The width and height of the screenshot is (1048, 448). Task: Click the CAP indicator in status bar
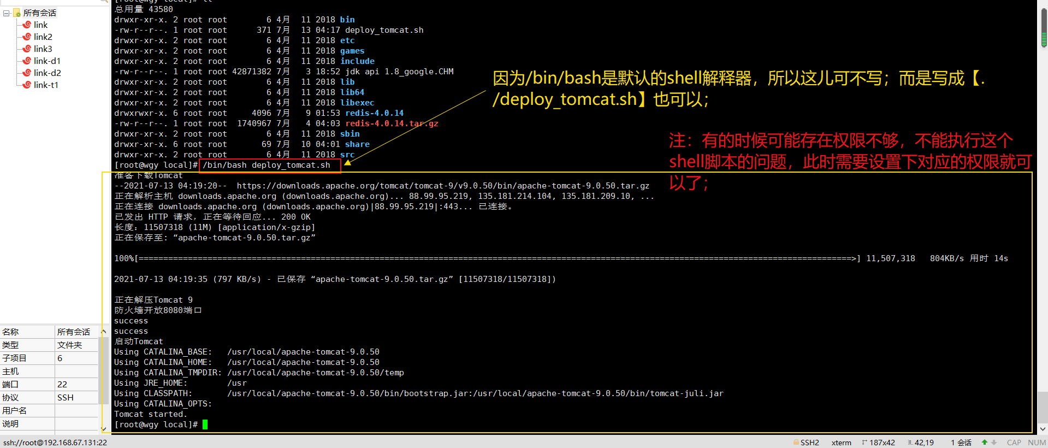point(1014,443)
